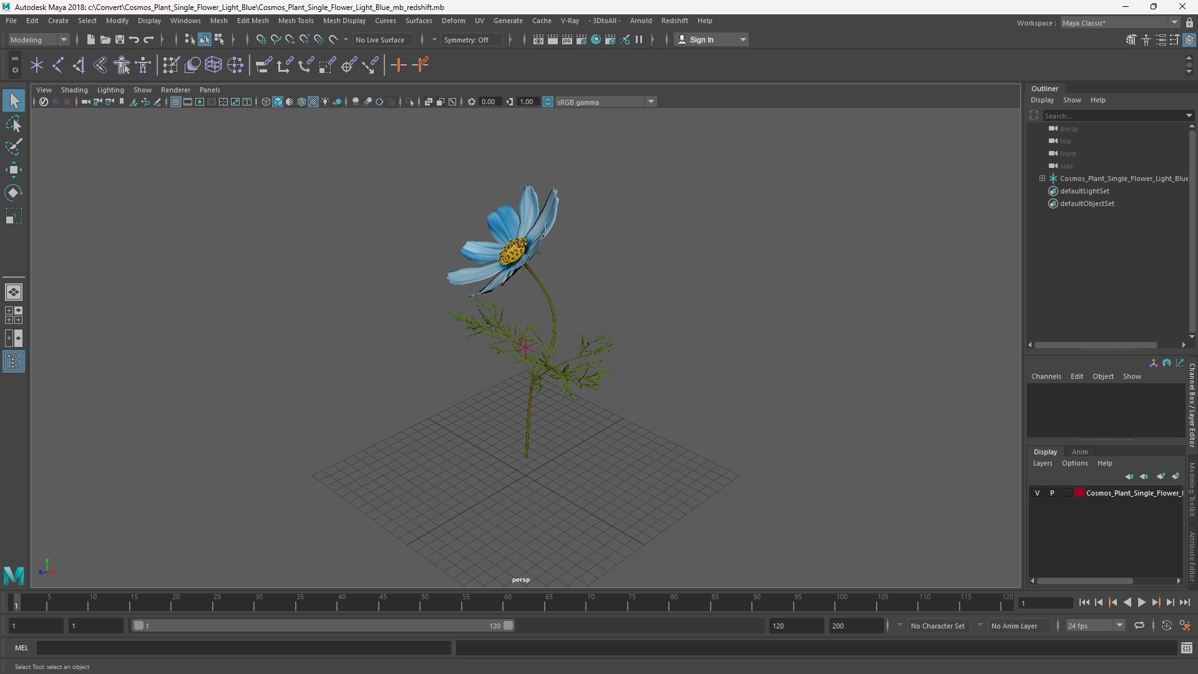
Task: Toggle the V visibility of Cosmos layer
Action: click(1037, 493)
